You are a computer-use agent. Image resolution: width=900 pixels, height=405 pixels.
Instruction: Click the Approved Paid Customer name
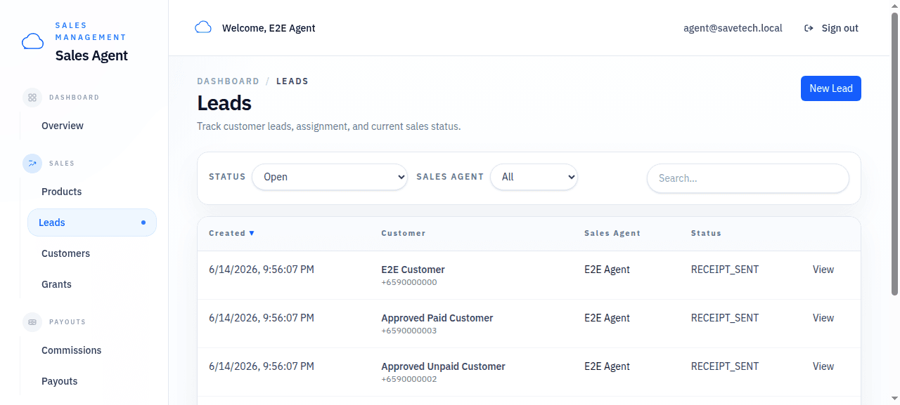click(437, 318)
